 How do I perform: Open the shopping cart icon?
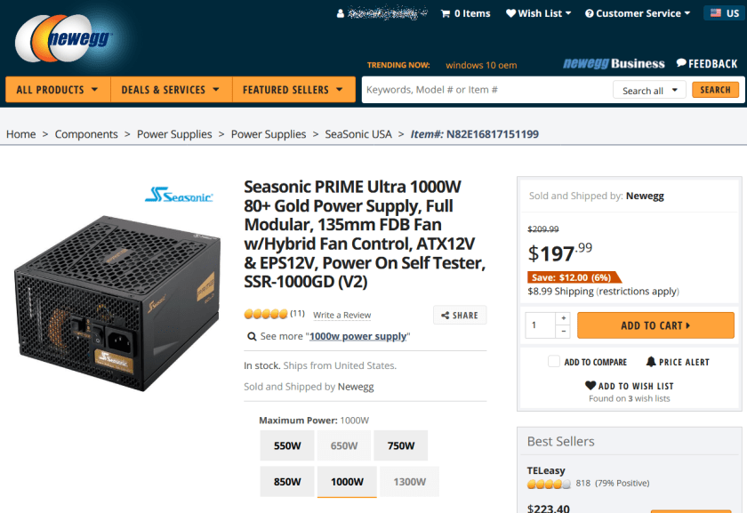pyautogui.click(x=446, y=13)
